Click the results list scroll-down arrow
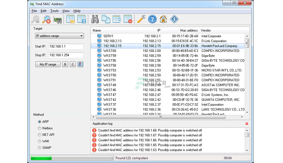283x163 pixels. pos(247,112)
